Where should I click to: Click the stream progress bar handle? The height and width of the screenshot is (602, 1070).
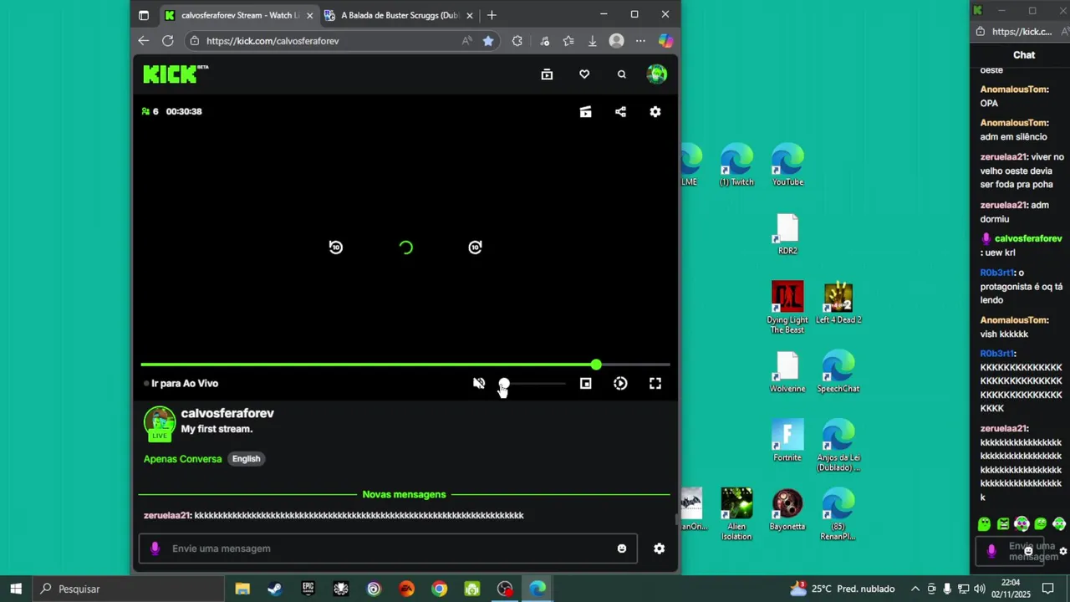click(595, 365)
